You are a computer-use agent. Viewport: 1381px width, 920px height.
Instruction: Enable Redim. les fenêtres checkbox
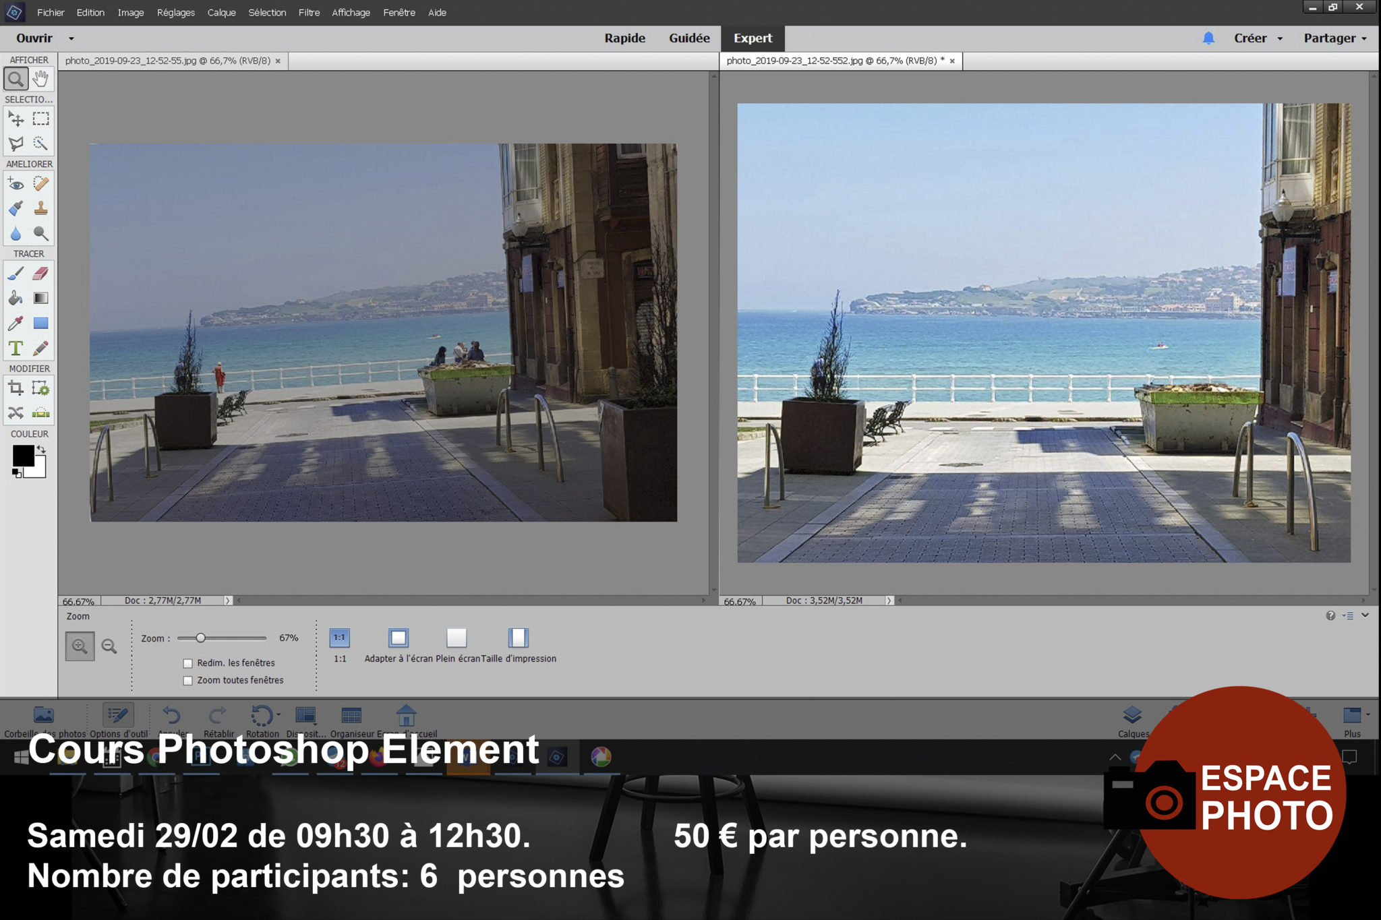click(188, 663)
